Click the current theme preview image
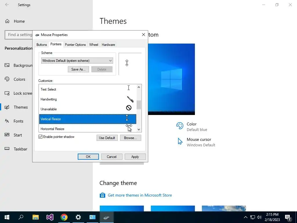The height and width of the screenshot is (223, 297). [x=171, y=79]
